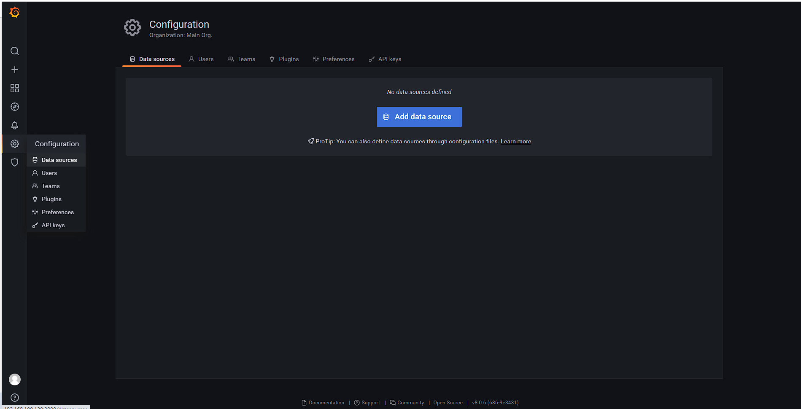
Task: Click the Help question mark icon
Action: [x=14, y=397]
